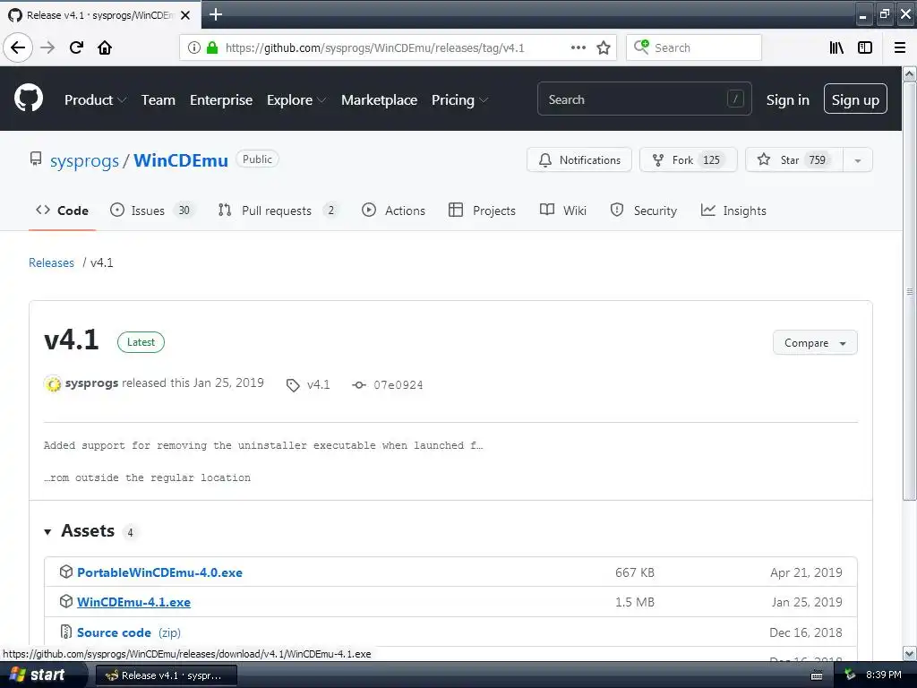
Task: Open site information via the info icon
Action: [194, 47]
